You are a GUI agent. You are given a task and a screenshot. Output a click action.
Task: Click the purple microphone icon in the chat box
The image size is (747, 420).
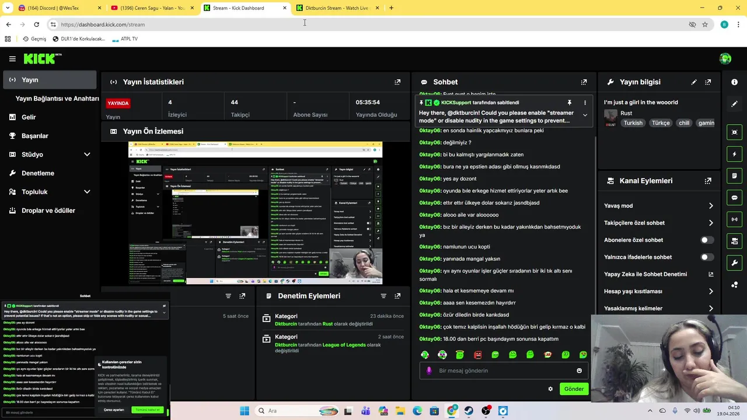(429, 370)
